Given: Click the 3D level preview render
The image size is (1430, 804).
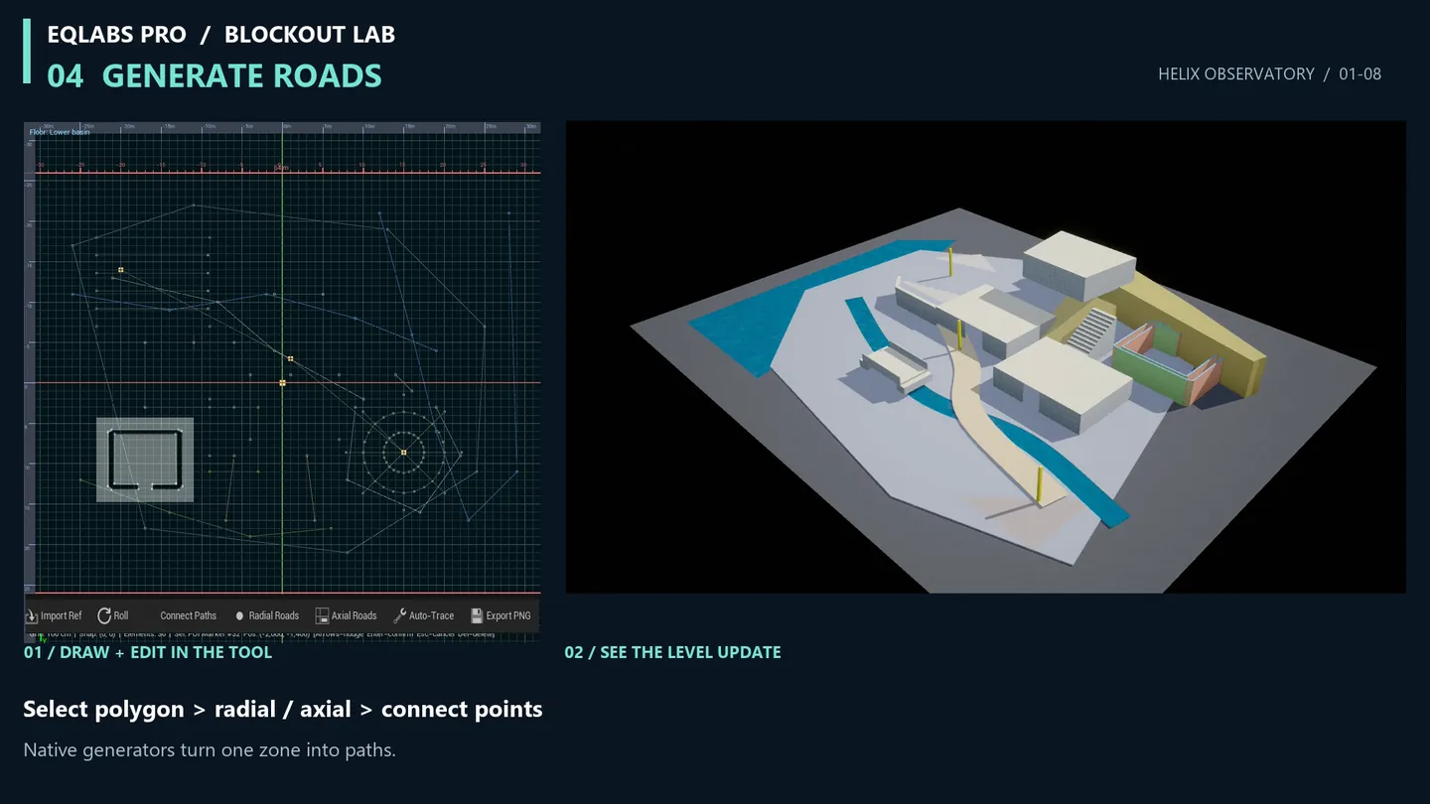Looking at the screenshot, I should [985, 357].
